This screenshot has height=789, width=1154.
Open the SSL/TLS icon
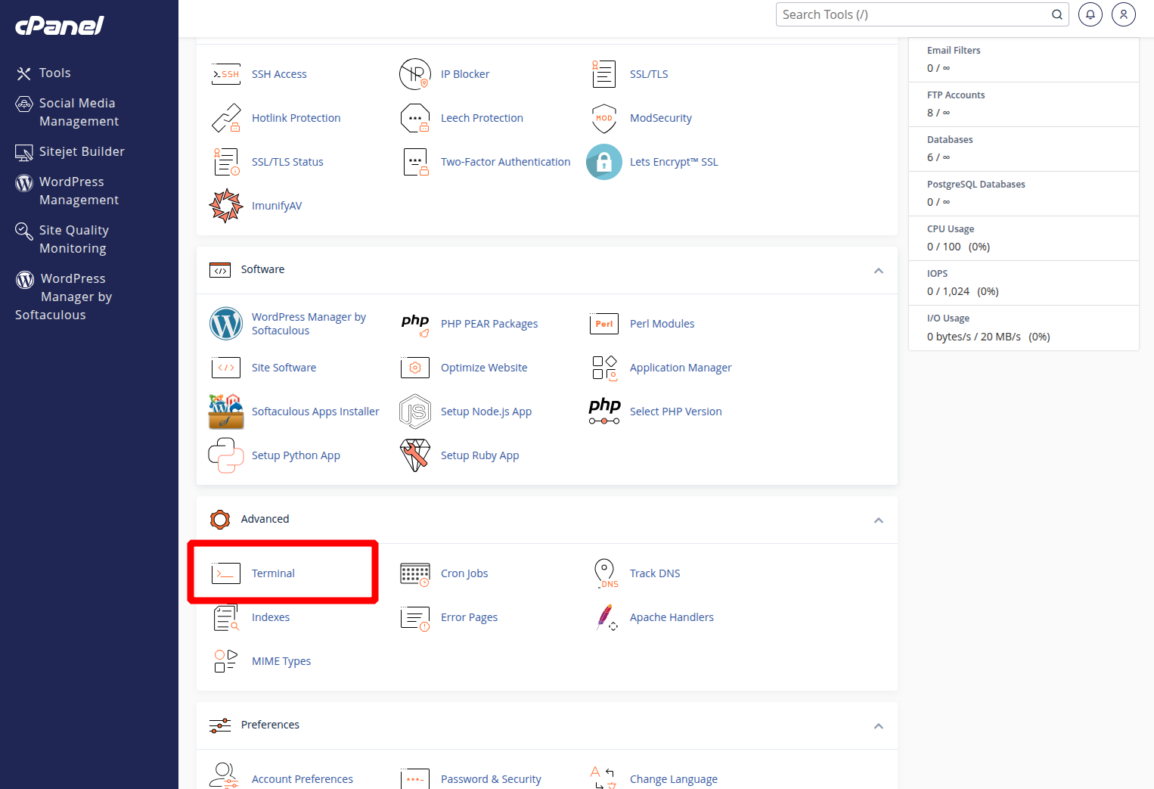(604, 74)
